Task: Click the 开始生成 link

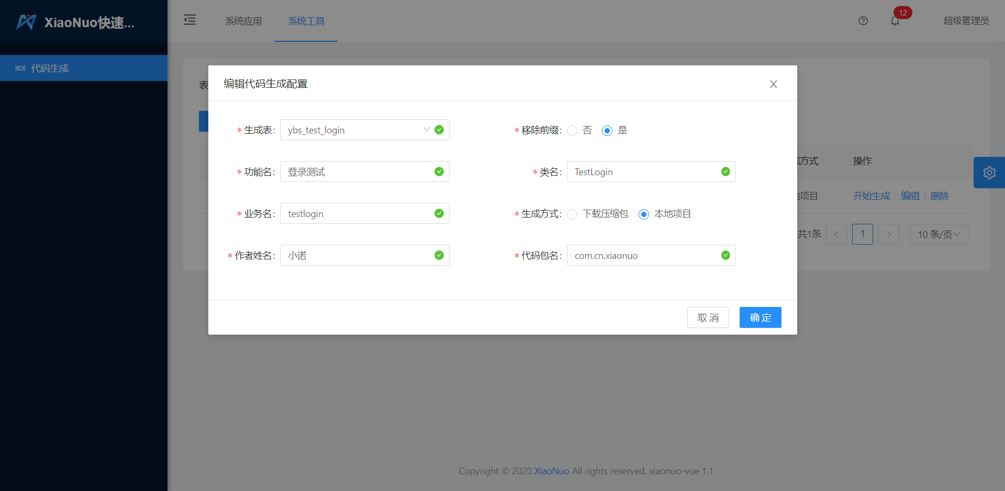Action: coord(872,196)
